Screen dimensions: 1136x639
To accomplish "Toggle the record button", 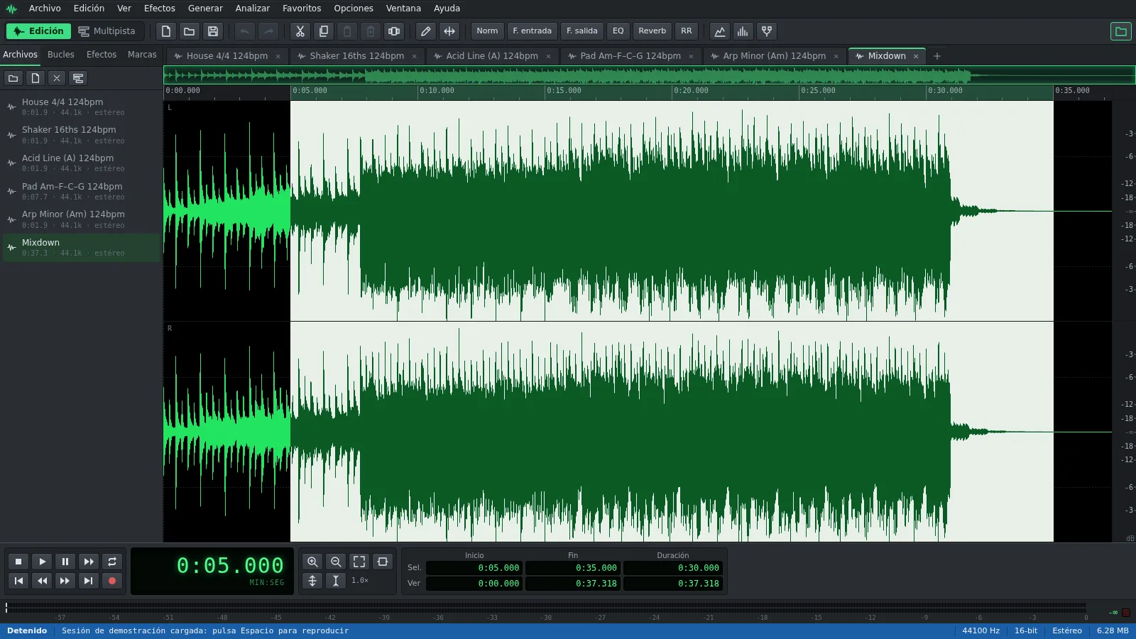I will [112, 581].
